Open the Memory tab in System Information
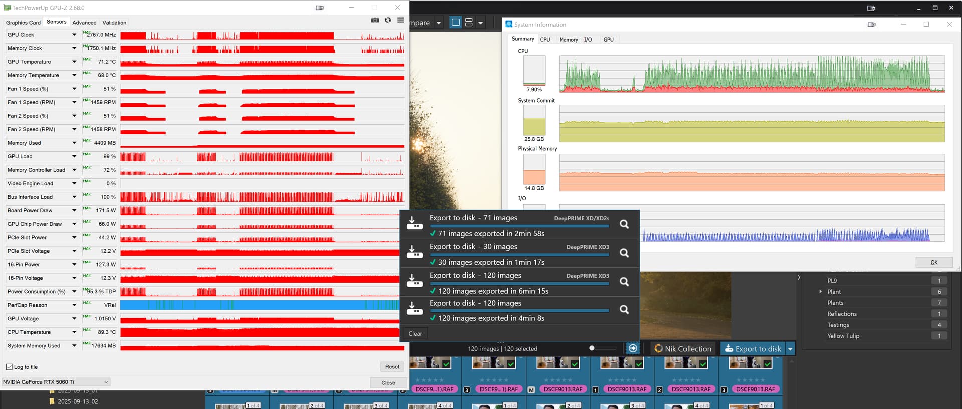Screen dimensions: 962x409 pos(568,40)
